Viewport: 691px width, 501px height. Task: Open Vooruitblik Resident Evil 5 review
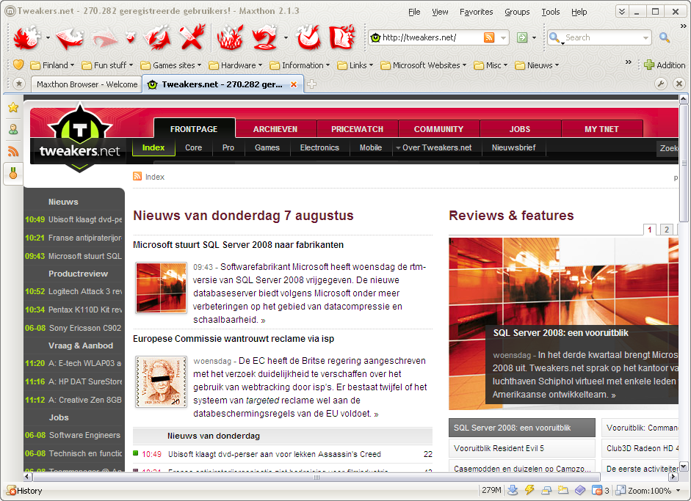[x=522, y=448]
